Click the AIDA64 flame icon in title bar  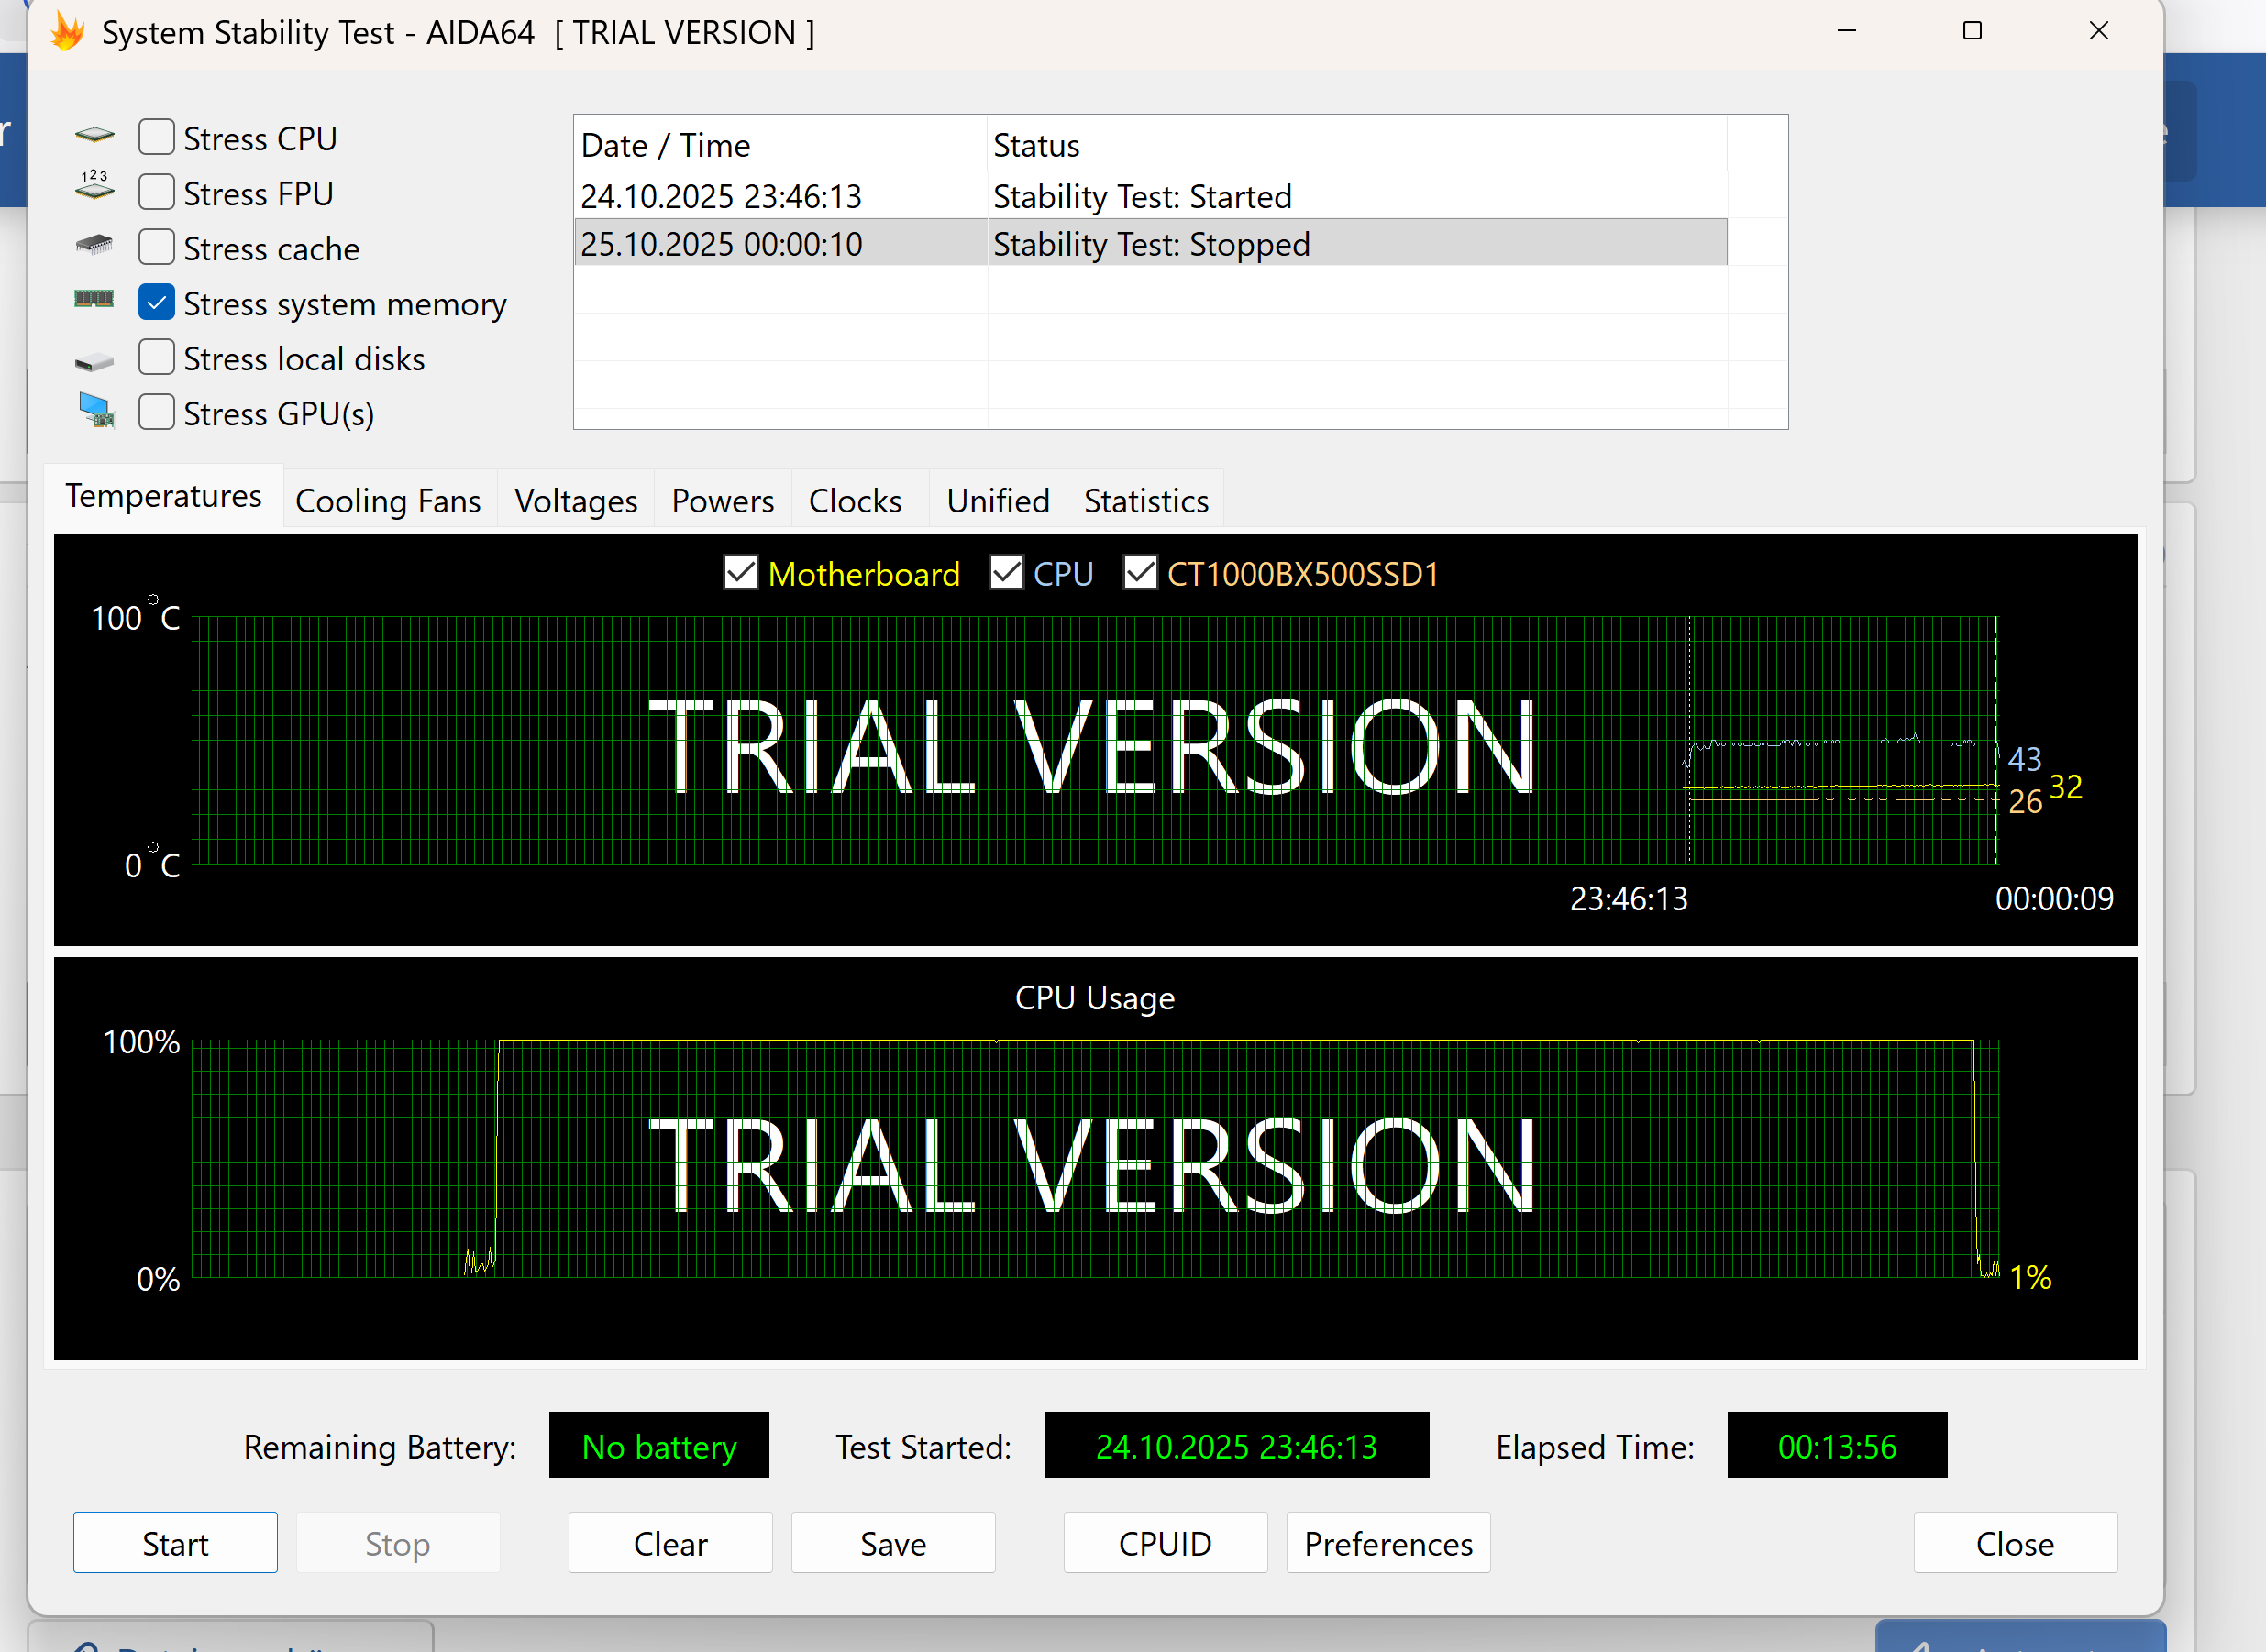(68, 32)
